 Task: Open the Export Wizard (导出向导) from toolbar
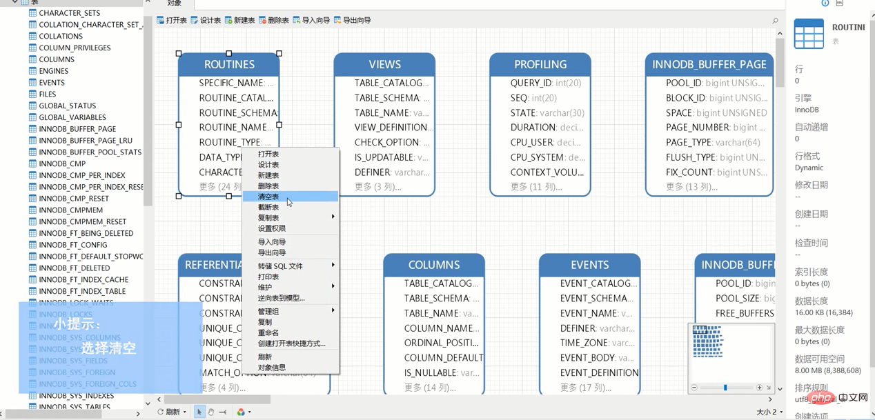pos(352,21)
